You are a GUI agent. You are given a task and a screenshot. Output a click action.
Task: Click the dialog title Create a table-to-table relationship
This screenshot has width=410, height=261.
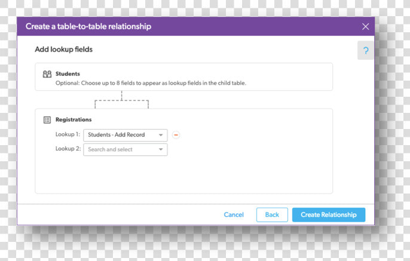coord(88,26)
